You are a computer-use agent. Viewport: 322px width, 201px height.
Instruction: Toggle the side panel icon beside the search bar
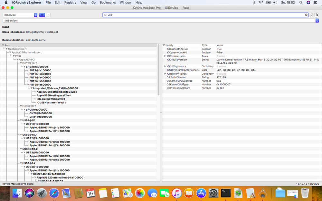[x=317, y=15]
